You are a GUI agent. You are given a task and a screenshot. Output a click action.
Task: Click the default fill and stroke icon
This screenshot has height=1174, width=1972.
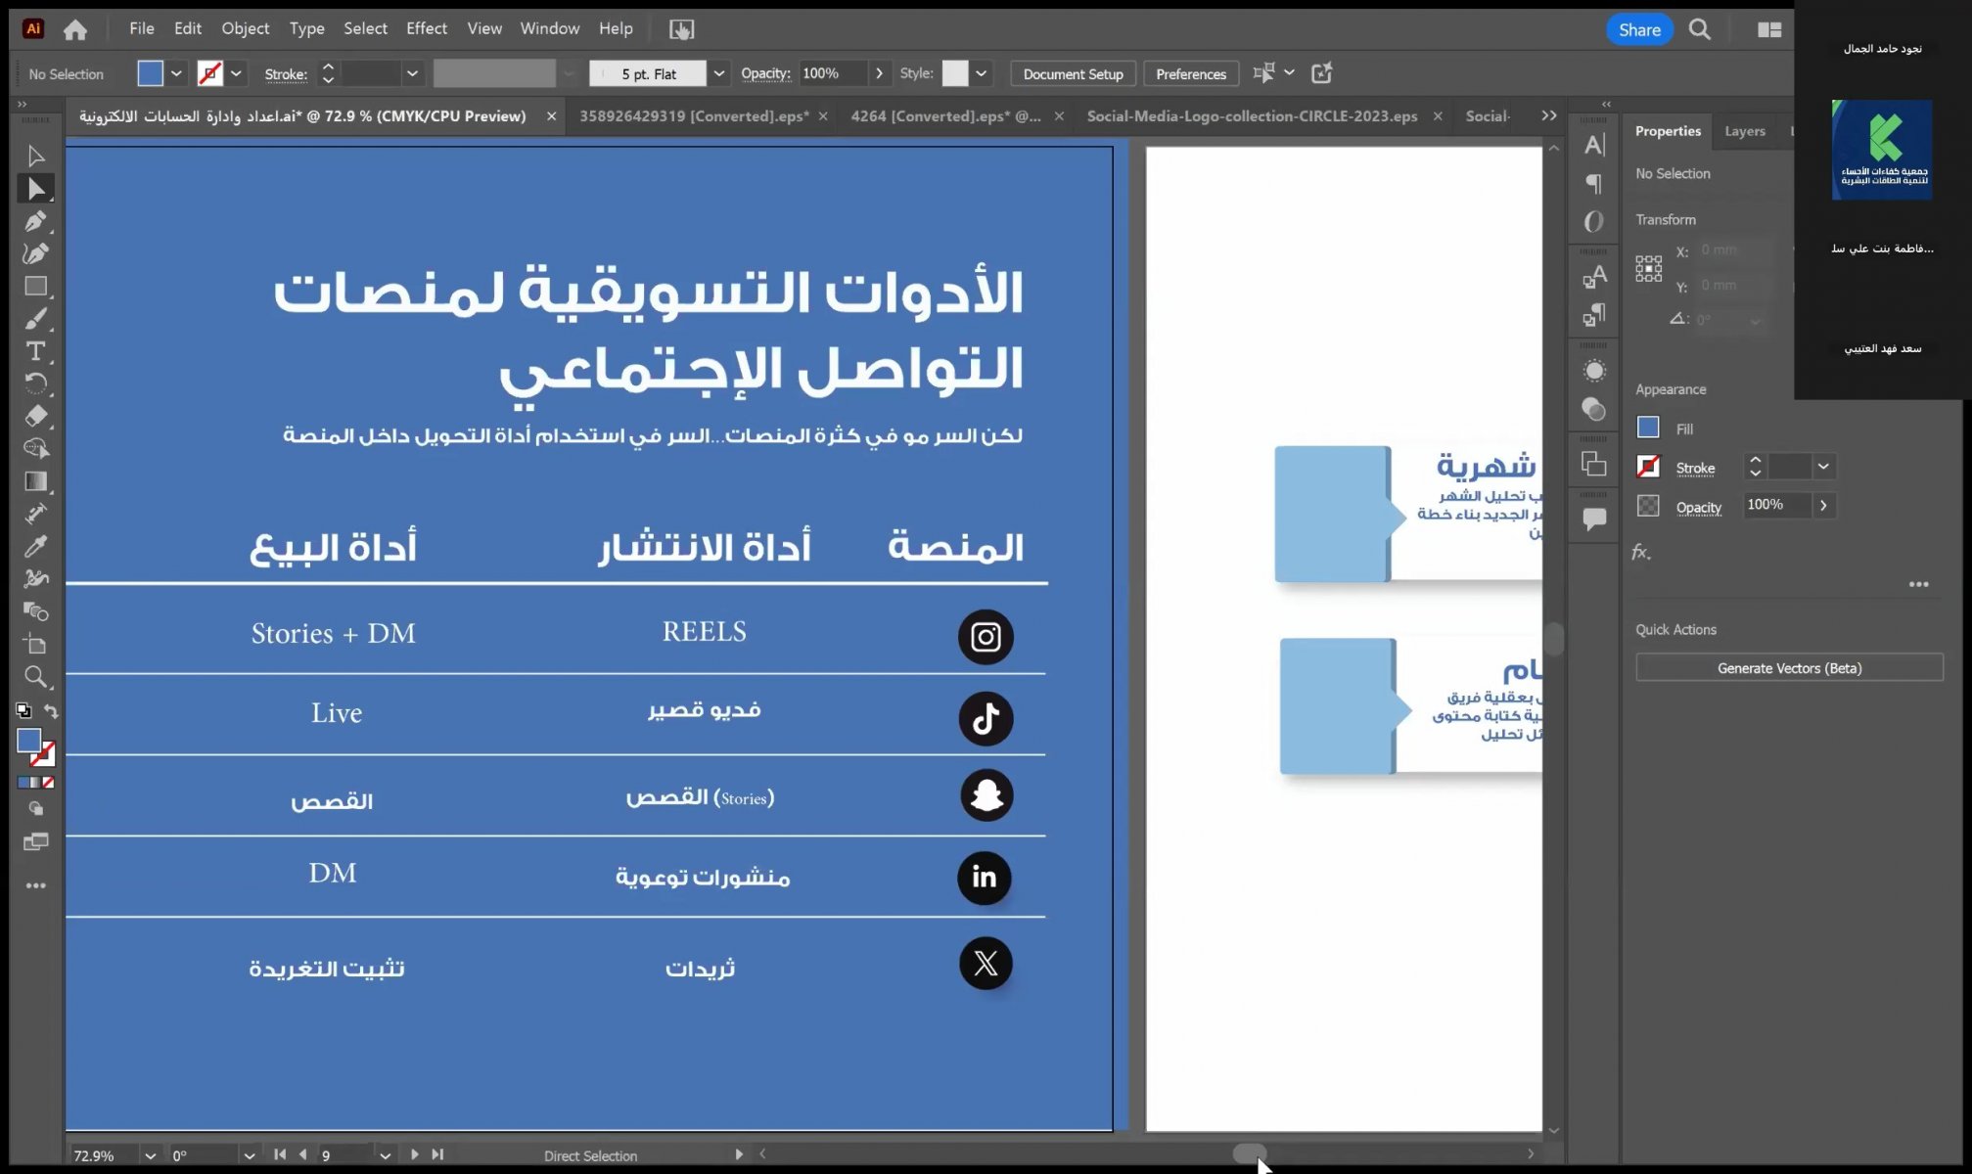click(23, 711)
